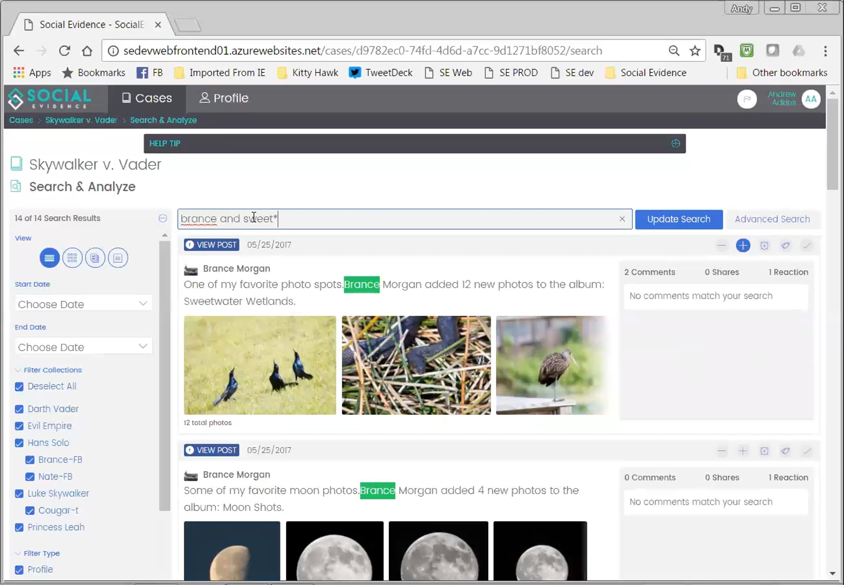Screen dimensions: 844x585
Task: Collapse the search results filter panel
Action: [x=163, y=218]
